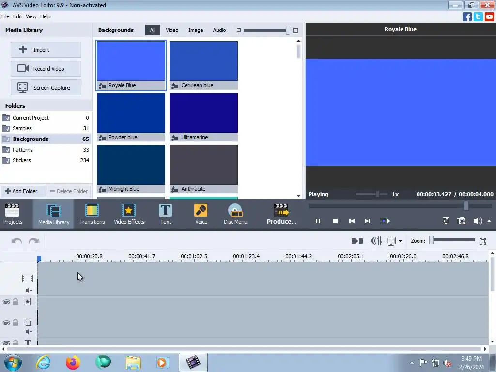Screen dimensions: 496x372
Task: Stop the preview playback
Action: click(335, 221)
